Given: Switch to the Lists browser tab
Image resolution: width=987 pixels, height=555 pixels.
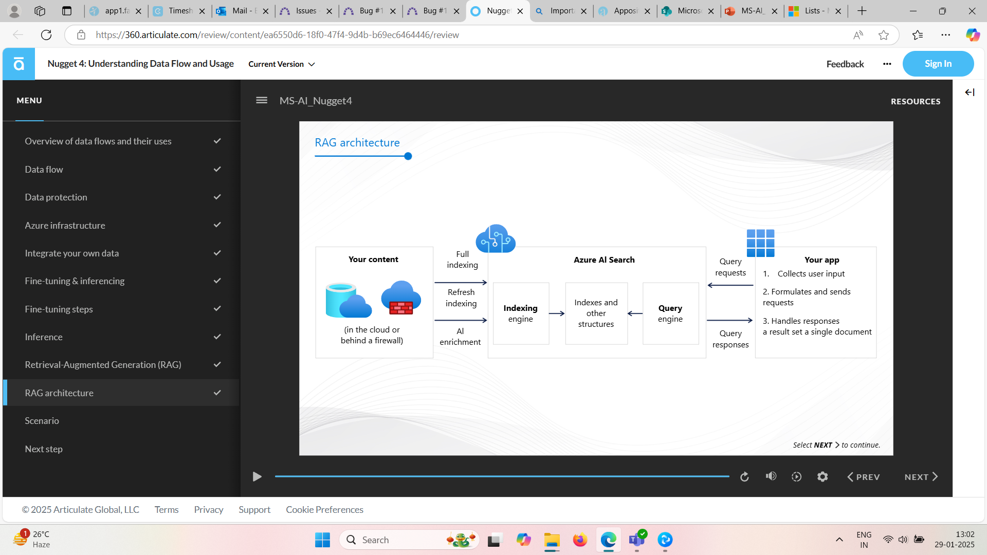Looking at the screenshot, I should (815, 11).
